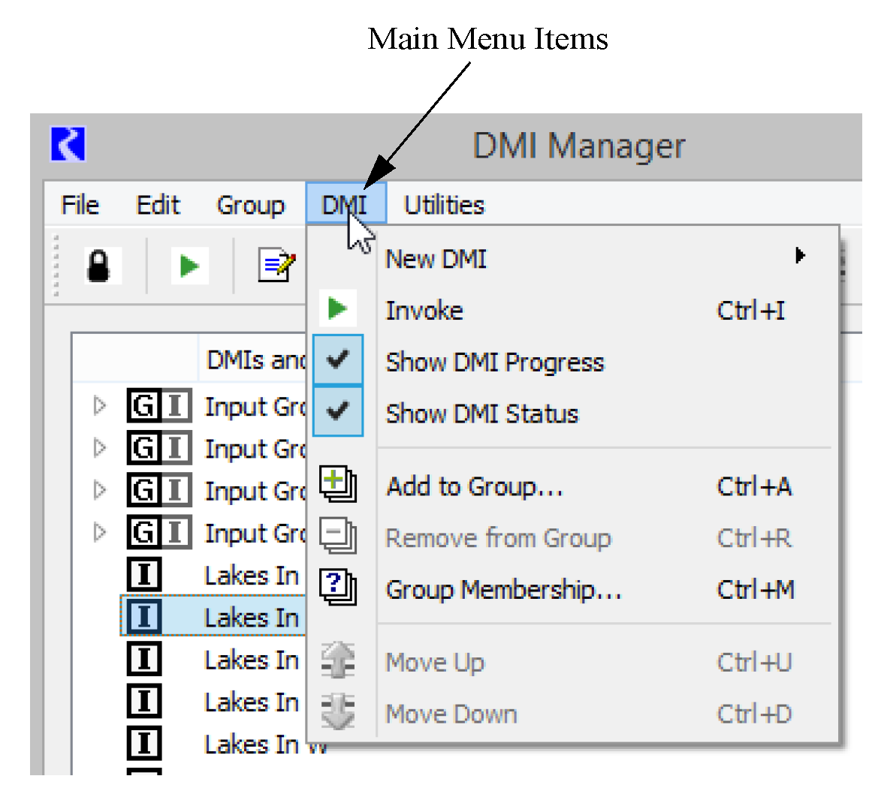Click the Add to Group plus icon
Screen dimensions: 869x788
(337, 484)
